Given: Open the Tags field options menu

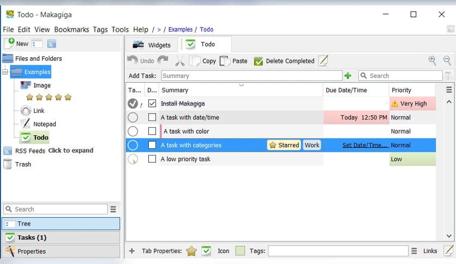Looking at the screenshot, I should [414, 250].
